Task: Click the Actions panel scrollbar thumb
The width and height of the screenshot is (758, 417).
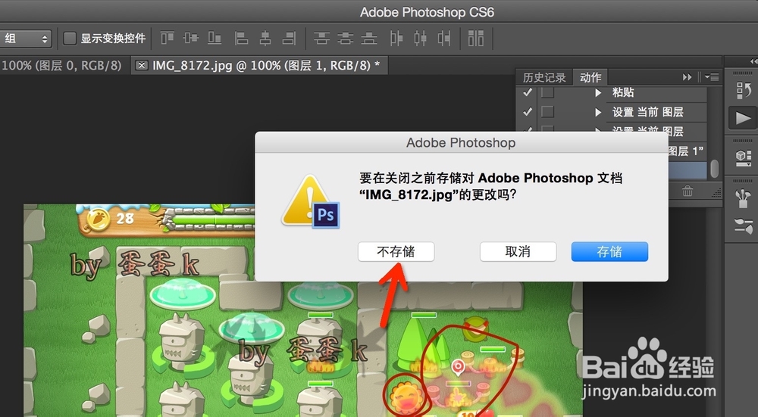Action: pyautogui.click(x=715, y=169)
